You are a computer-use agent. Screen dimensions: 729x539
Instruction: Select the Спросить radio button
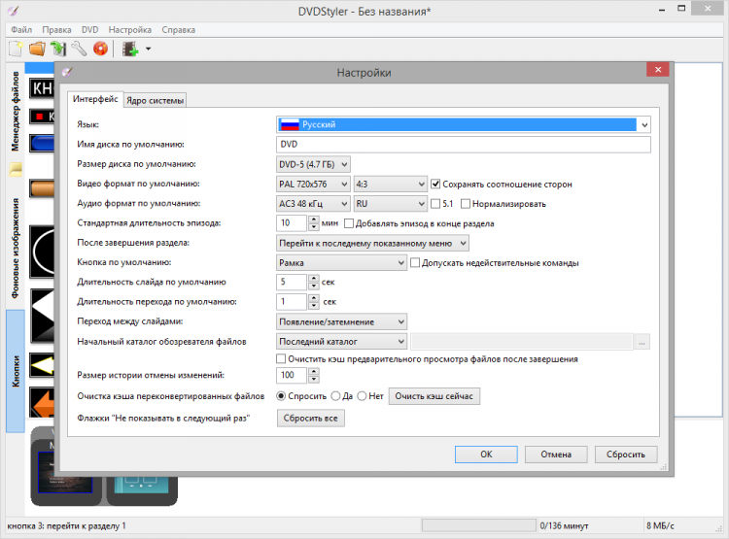[x=281, y=396]
